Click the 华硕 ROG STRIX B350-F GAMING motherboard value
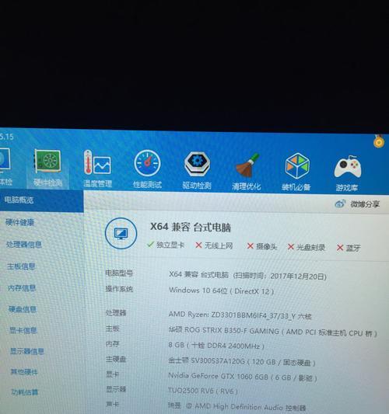 coord(272,332)
